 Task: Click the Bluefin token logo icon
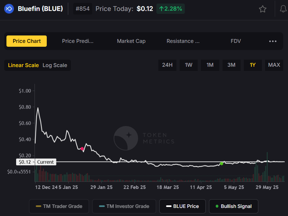pyautogui.click(x=9, y=9)
